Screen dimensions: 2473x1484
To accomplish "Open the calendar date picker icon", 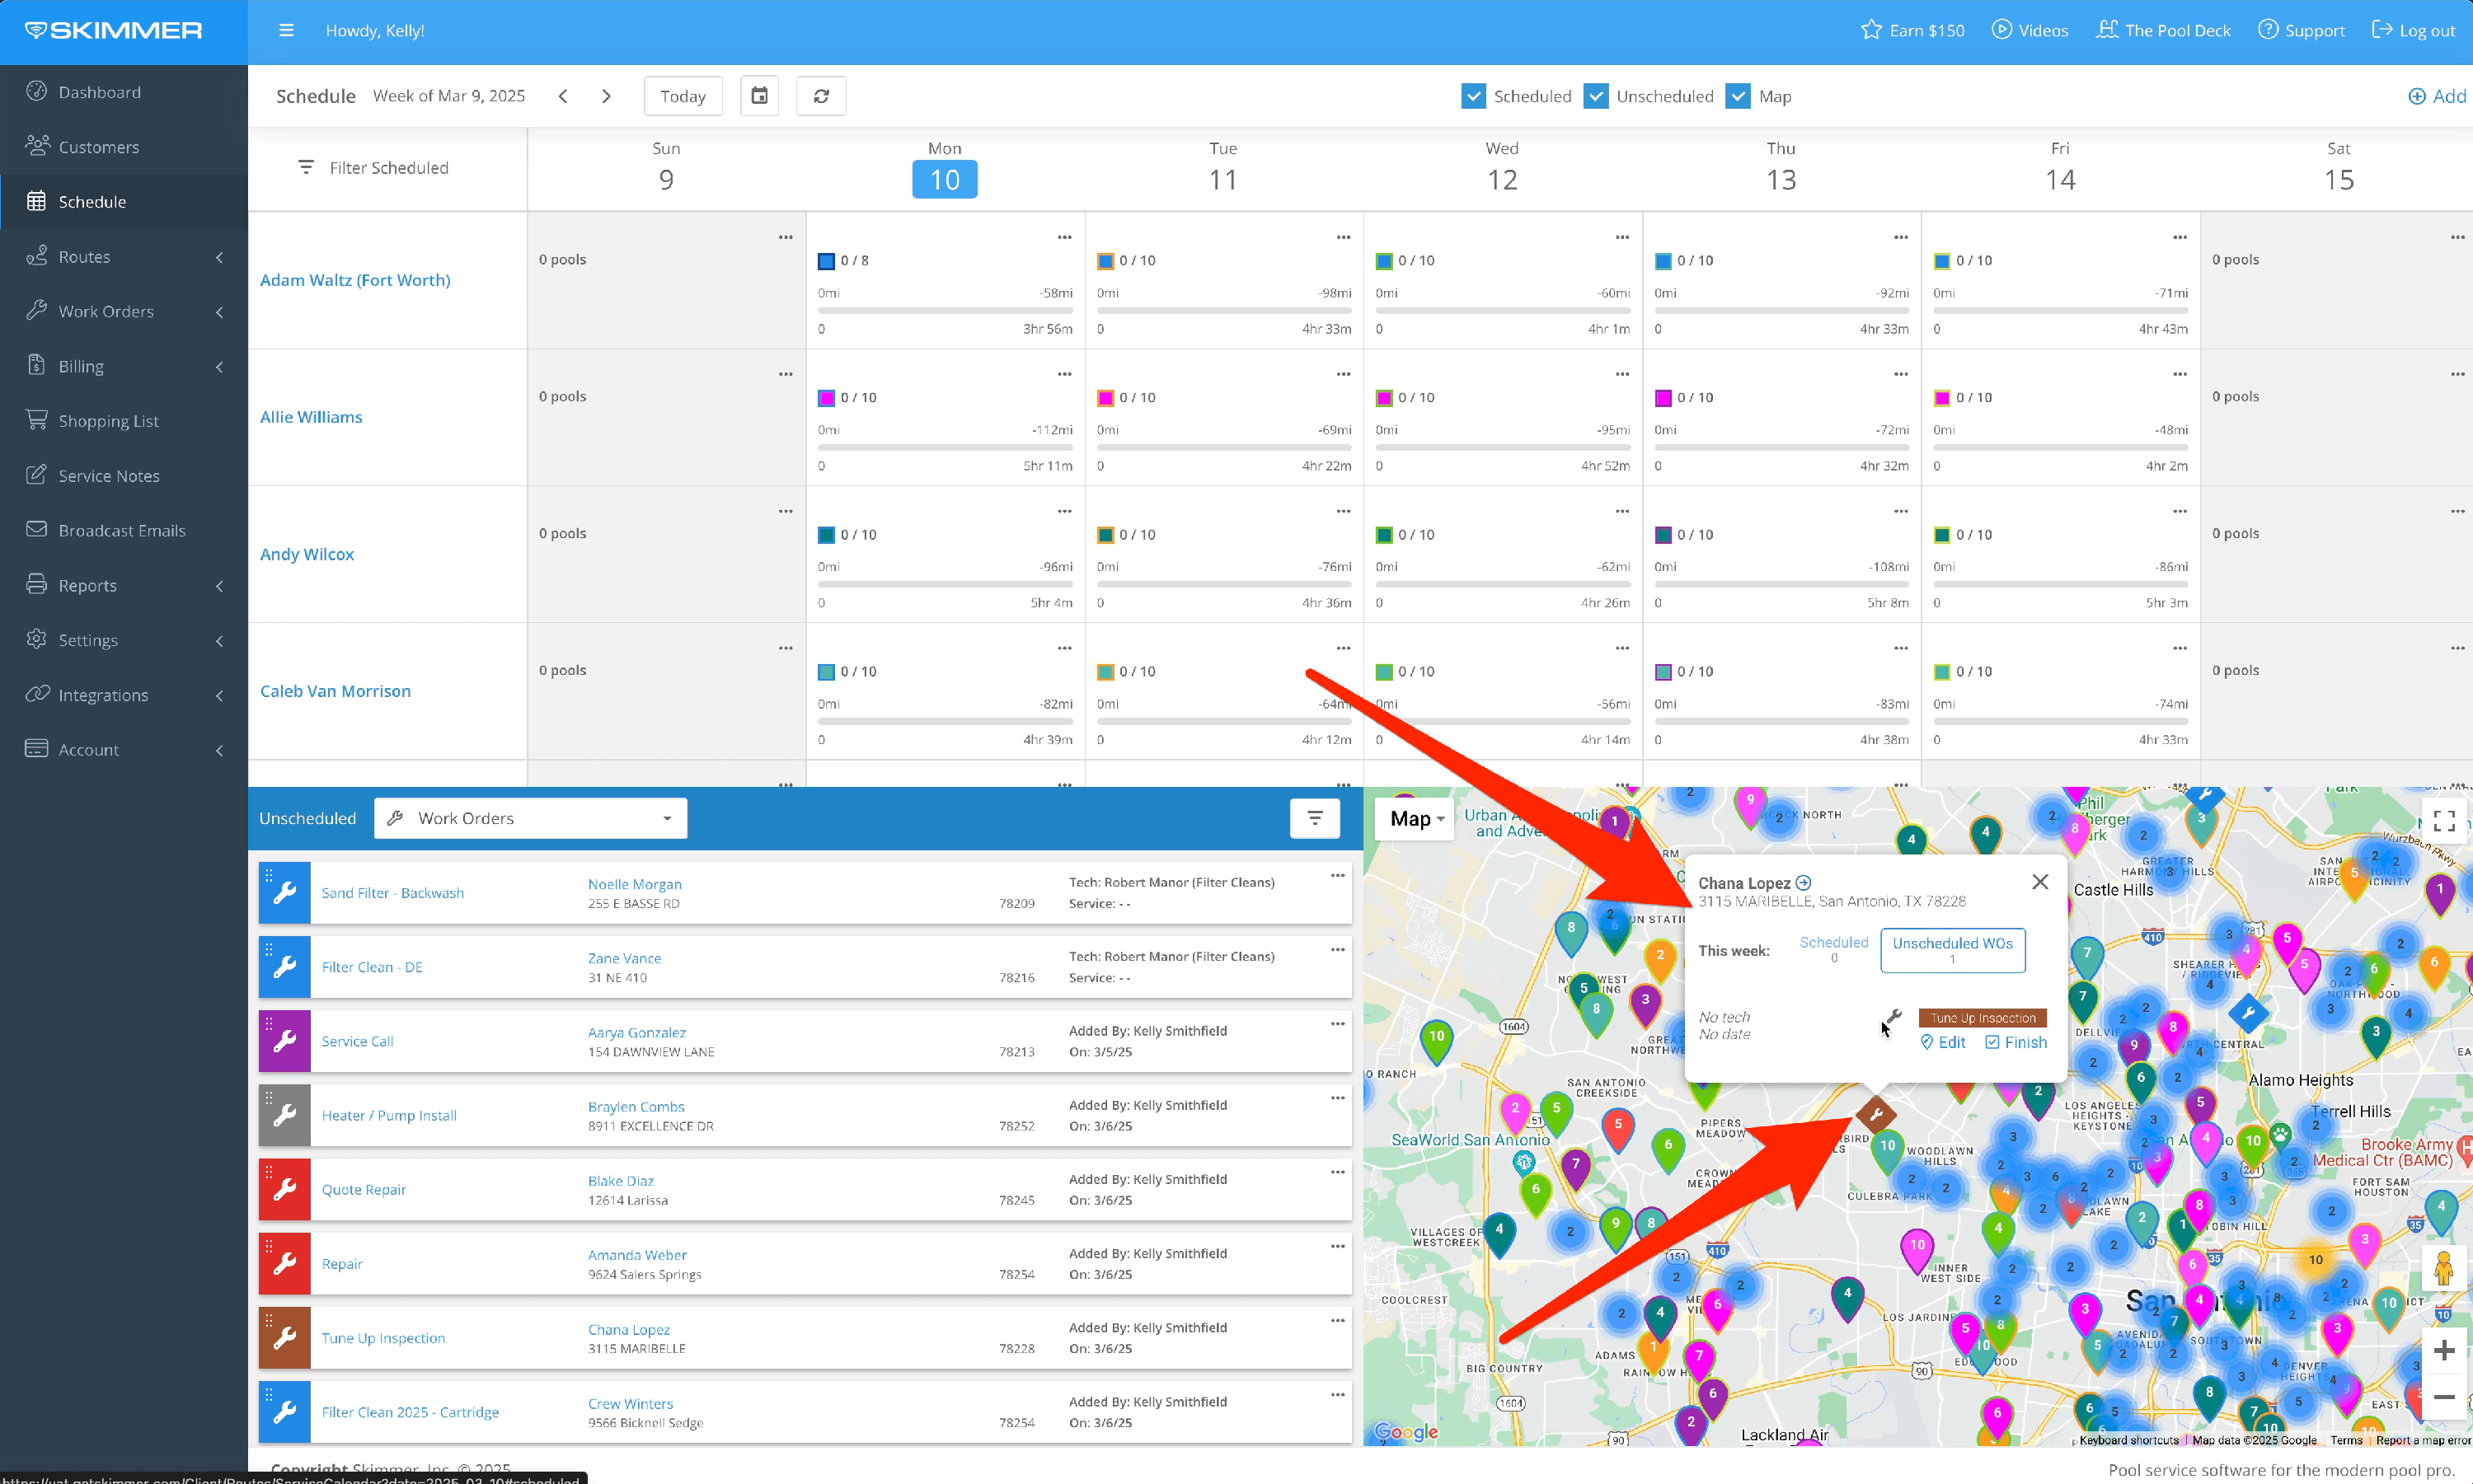I will pos(759,96).
